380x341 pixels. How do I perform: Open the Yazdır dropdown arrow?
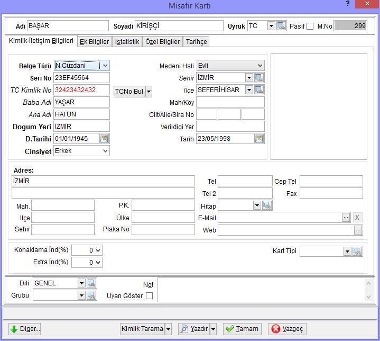(x=213, y=329)
